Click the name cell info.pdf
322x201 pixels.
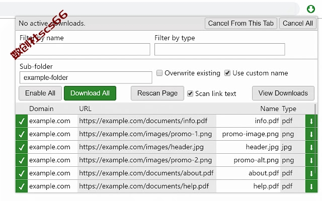click(x=267, y=121)
